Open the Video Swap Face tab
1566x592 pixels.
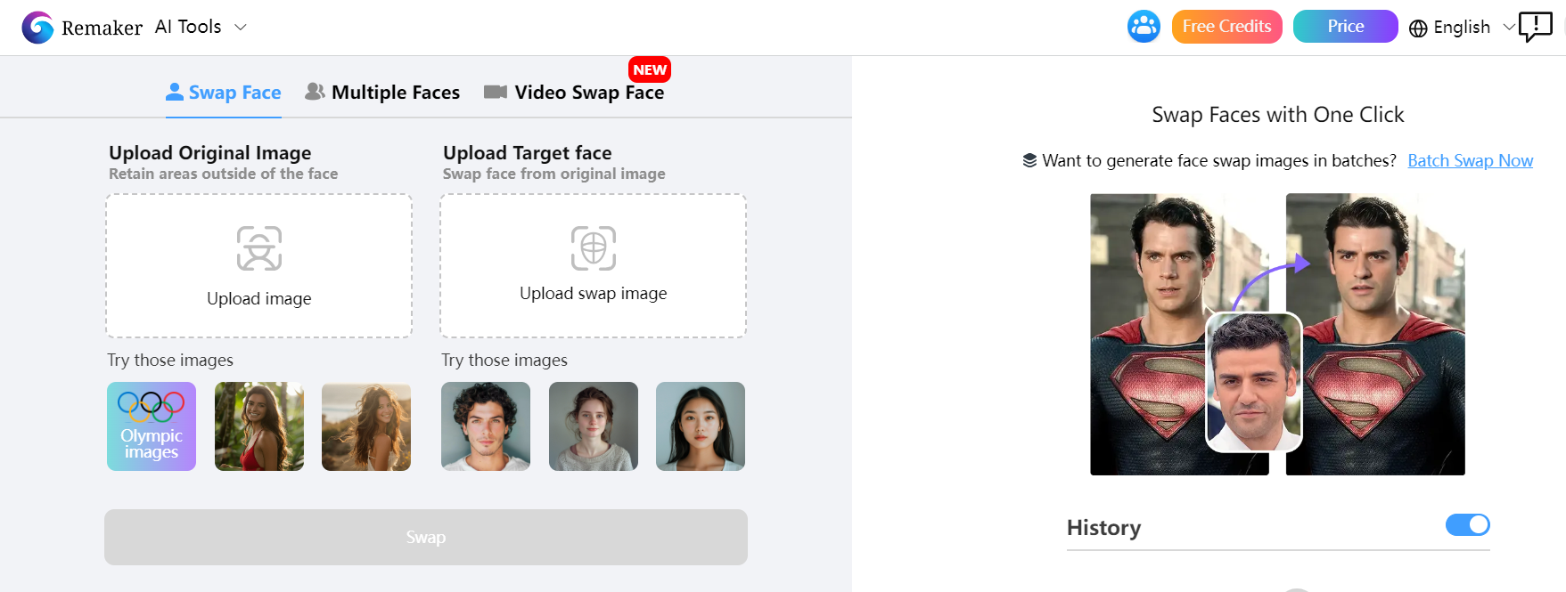tap(574, 93)
